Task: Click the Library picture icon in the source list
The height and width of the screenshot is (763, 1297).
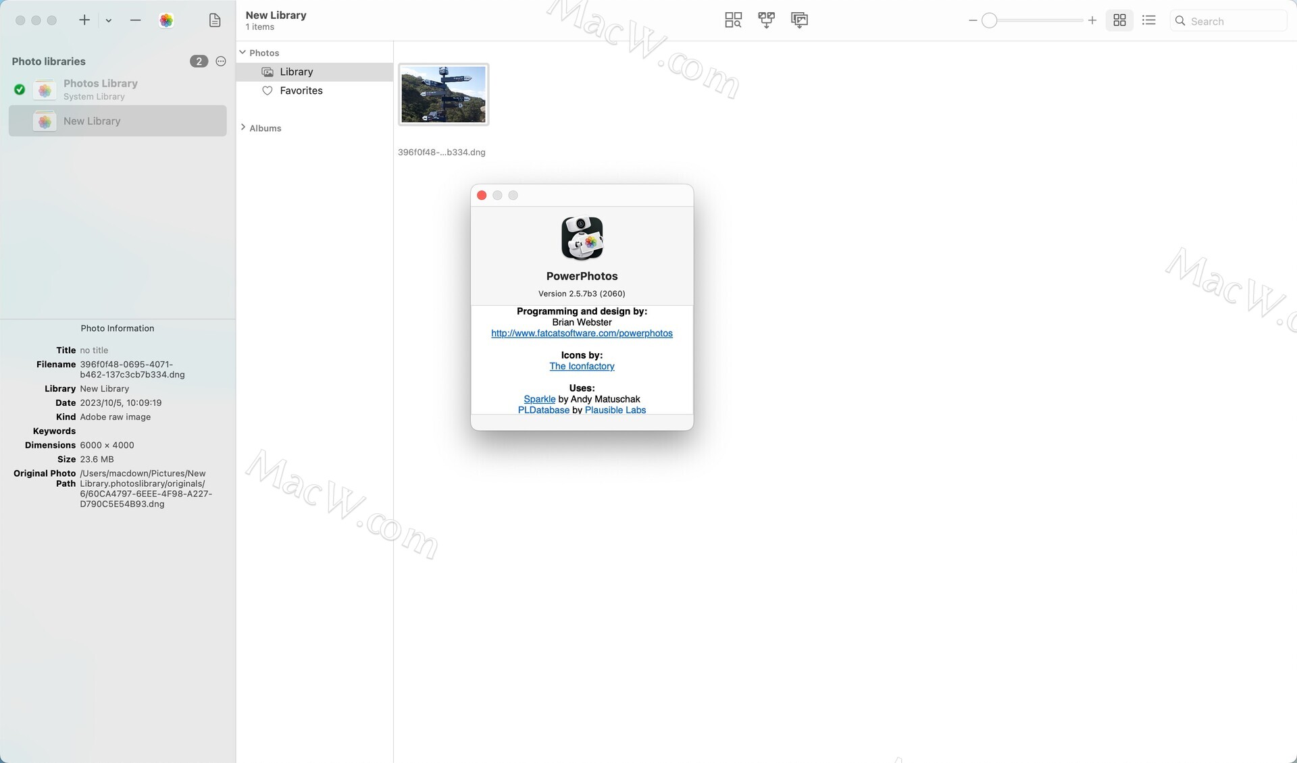Action: [x=268, y=72]
